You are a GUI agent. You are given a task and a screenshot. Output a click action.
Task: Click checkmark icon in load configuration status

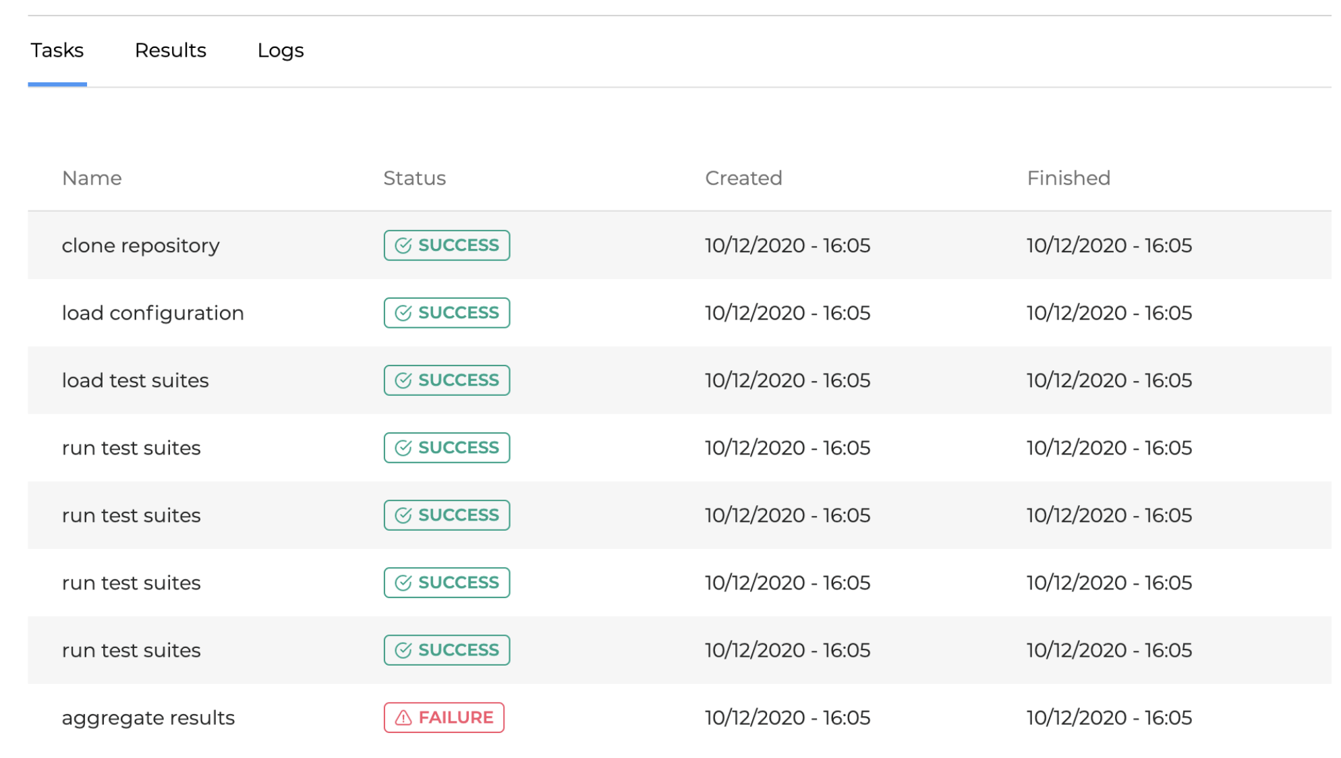(403, 313)
